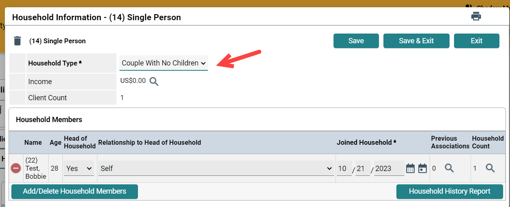
Task: Click the printer icon
Action: point(476,17)
